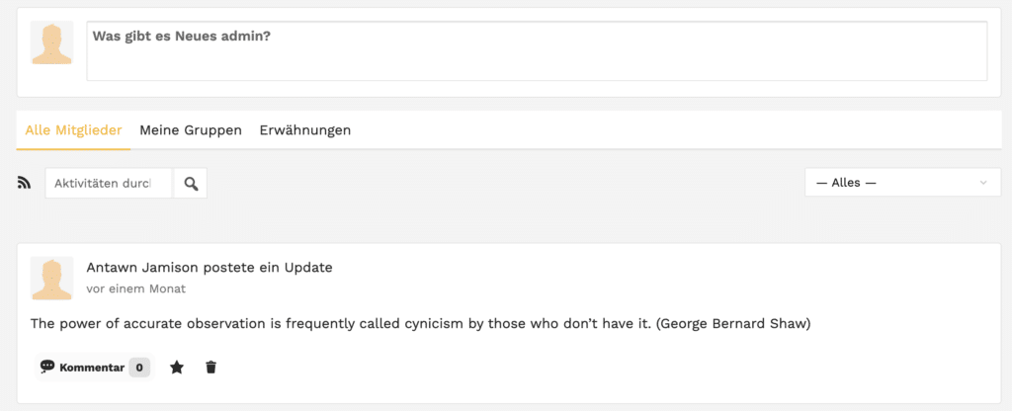Viewport: 1012px width, 411px height.
Task: Click the George Bernard Shaw quote text
Action: 420,324
